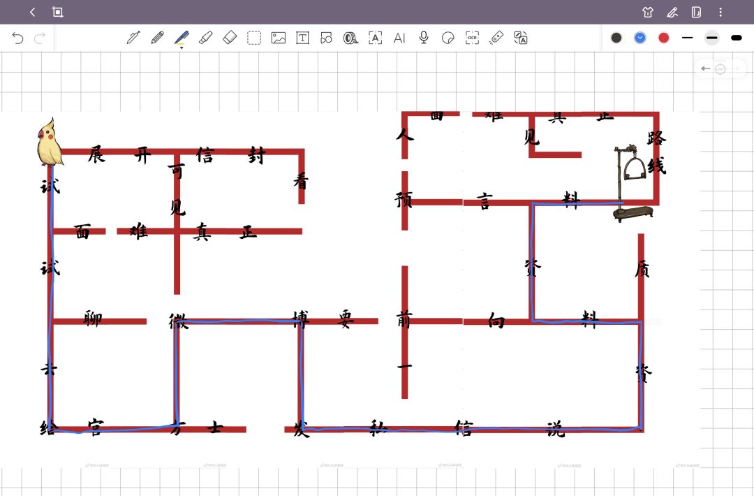The height and width of the screenshot is (496, 754).
Task: Go back with the left chevron
Action: point(32,12)
